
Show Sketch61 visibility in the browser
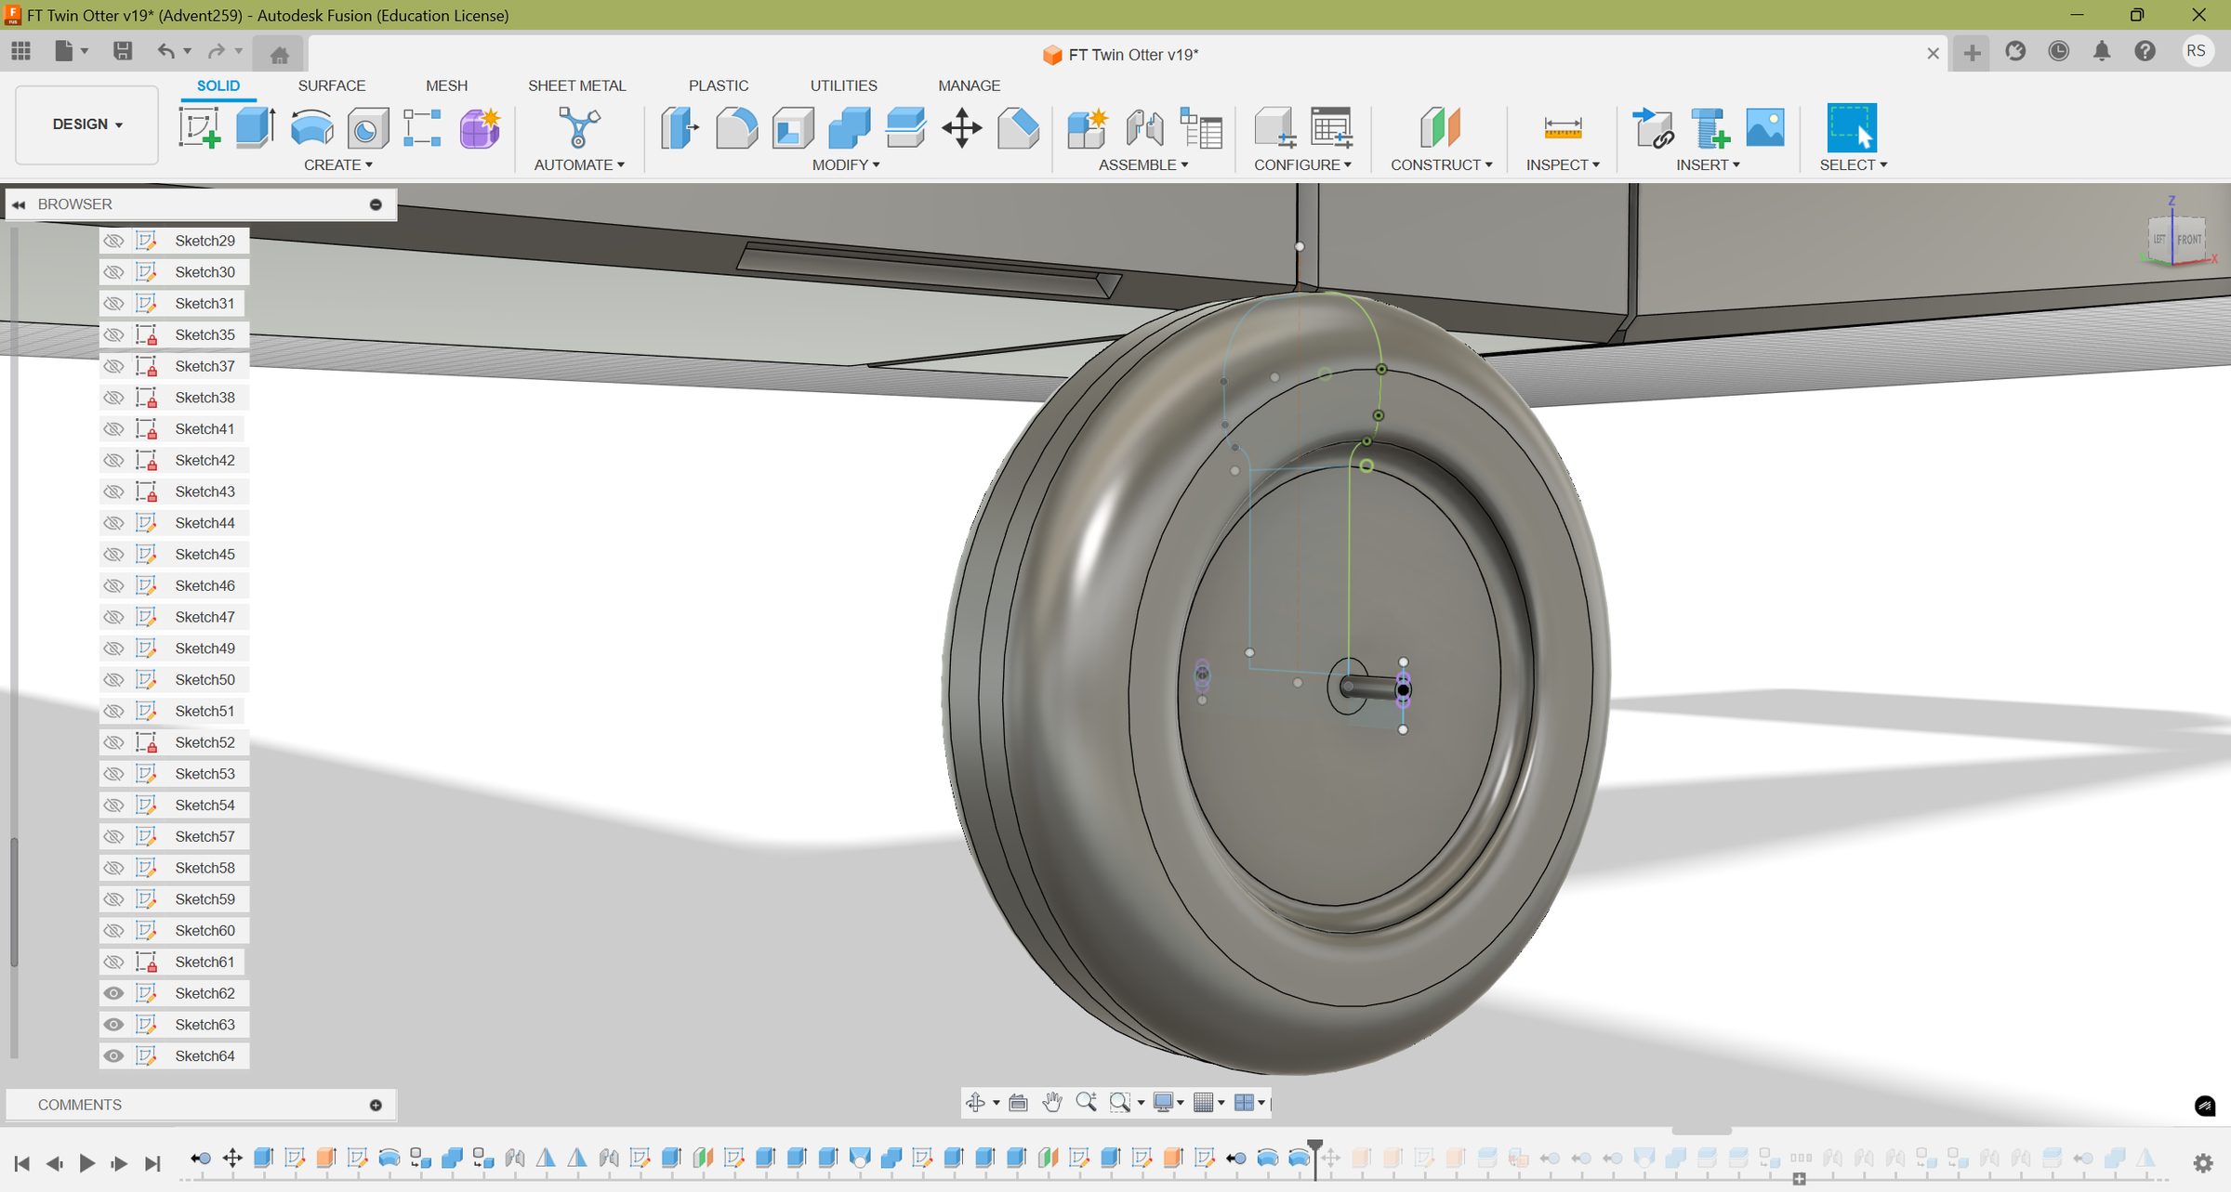(113, 962)
